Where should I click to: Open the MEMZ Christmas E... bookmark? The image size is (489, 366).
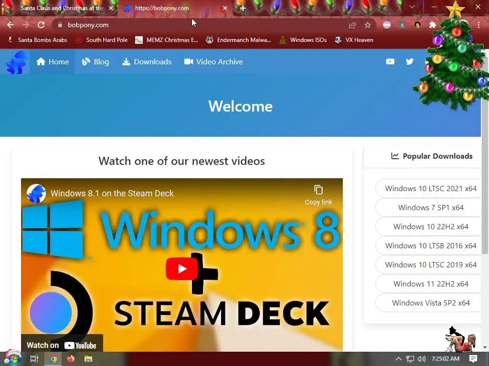167,40
